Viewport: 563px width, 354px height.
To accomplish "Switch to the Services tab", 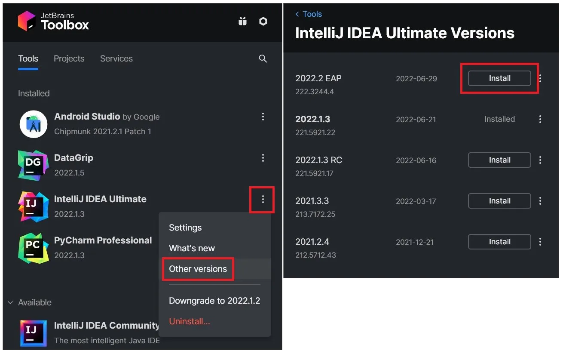I will point(116,58).
